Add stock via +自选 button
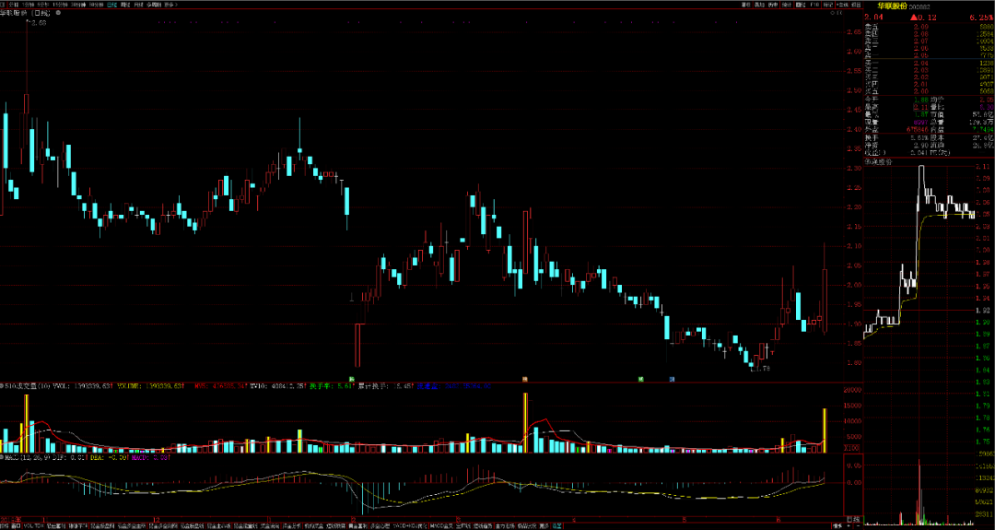This screenshot has height=530, width=995. pyautogui.click(x=842, y=5)
